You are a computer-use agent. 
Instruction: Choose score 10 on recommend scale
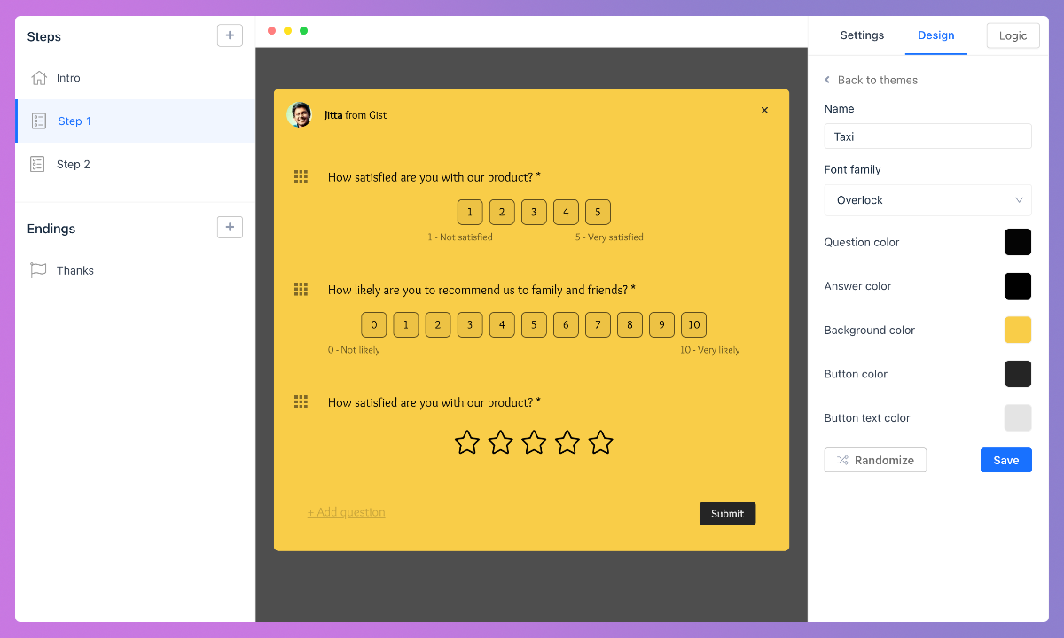coord(693,324)
